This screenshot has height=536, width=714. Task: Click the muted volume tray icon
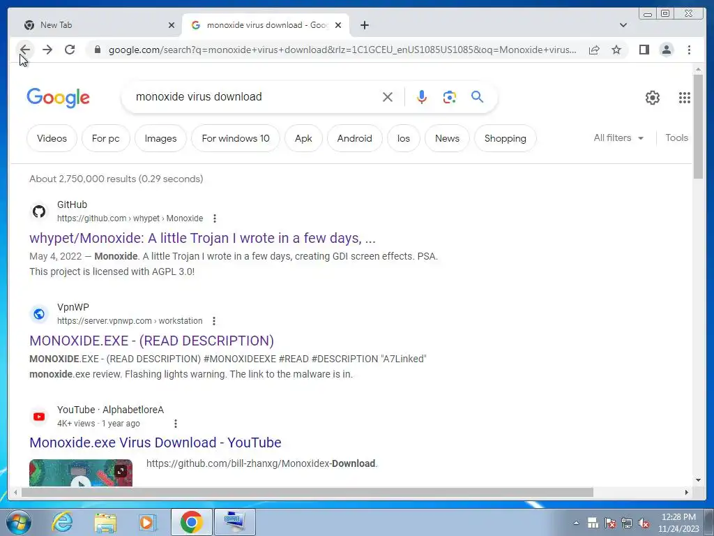point(644,523)
